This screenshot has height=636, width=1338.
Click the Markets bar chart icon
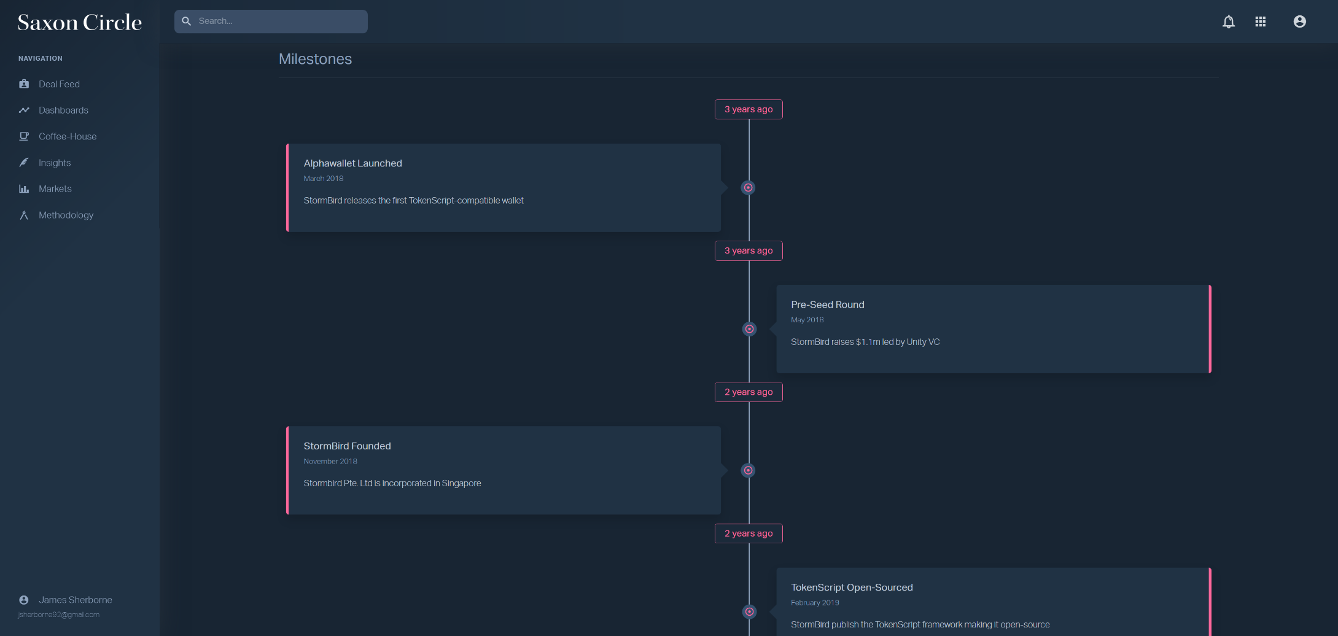(x=24, y=189)
